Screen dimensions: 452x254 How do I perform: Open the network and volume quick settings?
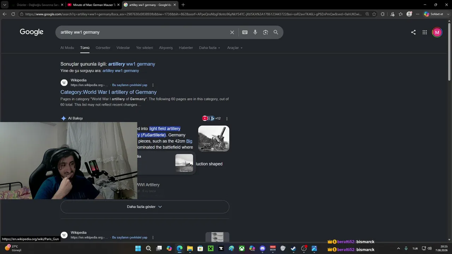tap(427, 248)
